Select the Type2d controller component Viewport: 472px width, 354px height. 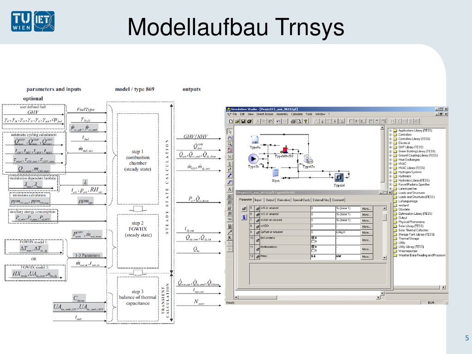[x=339, y=177]
